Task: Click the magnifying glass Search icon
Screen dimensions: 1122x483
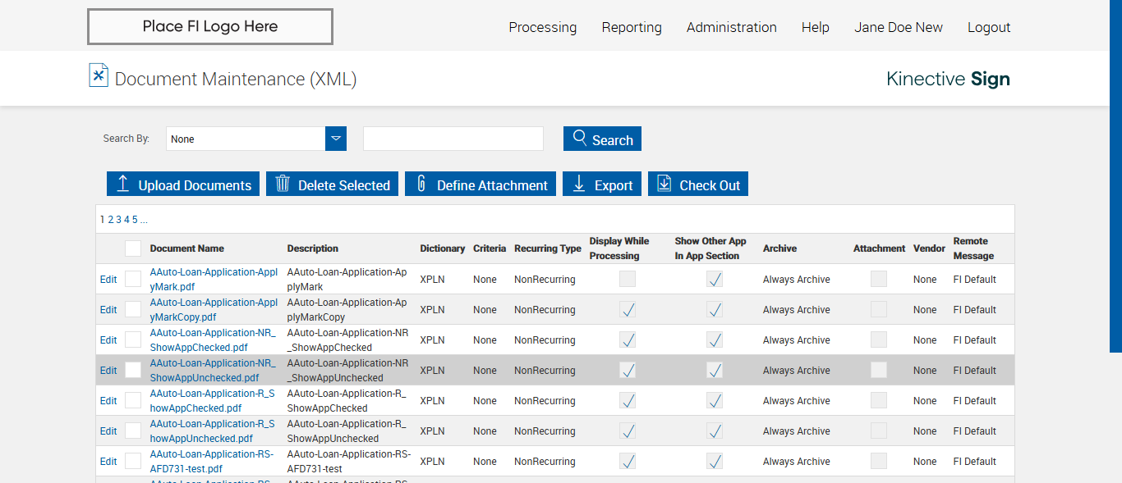Action: pyautogui.click(x=580, y=138)
